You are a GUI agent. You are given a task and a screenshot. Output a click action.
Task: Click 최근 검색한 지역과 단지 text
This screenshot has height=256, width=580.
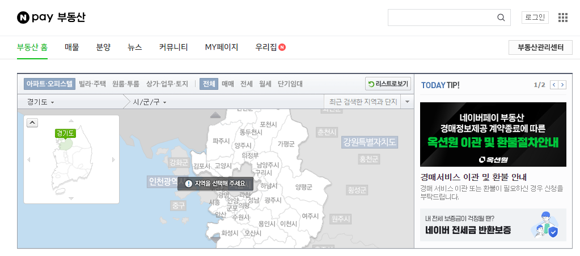(x=363, y=102)
